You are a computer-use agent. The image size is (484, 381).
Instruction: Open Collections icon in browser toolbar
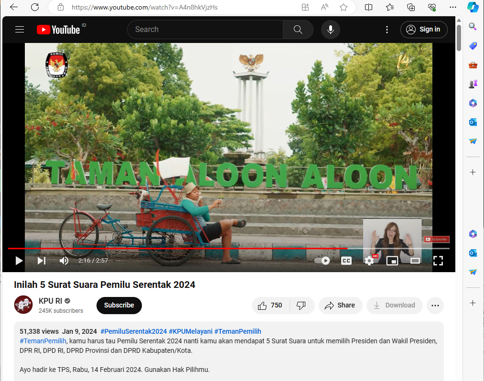pyautogui.click(x=411, y=7)
